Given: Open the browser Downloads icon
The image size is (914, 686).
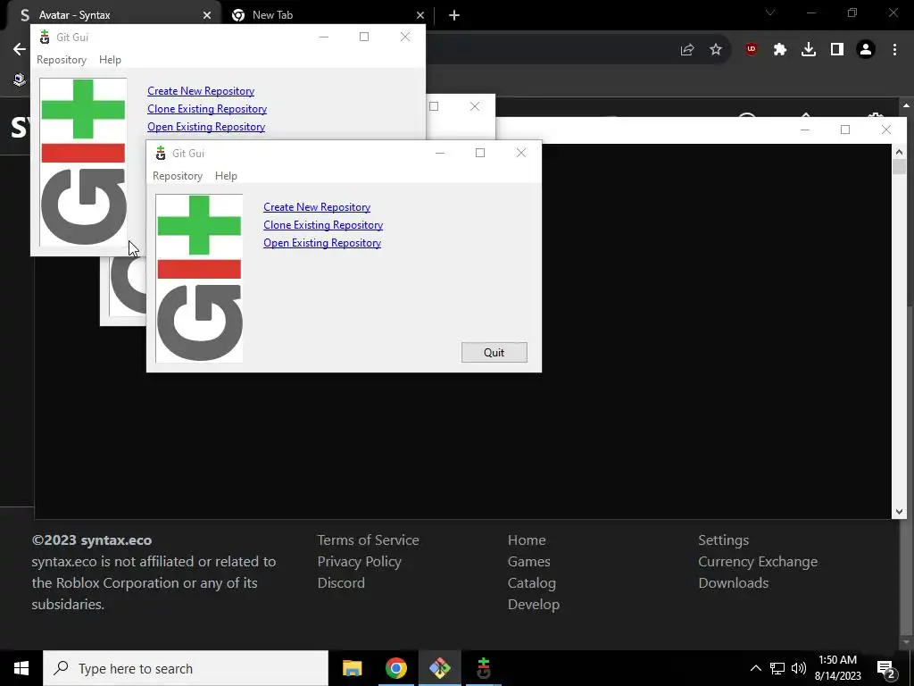Looking at the screenshot, I should (x=809, y=50).
